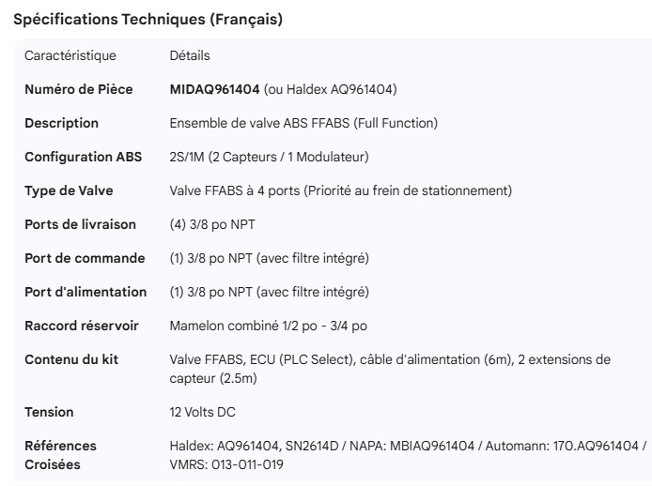
Task: Click the 'Port de commande' row label
Action: coord(85,258)
